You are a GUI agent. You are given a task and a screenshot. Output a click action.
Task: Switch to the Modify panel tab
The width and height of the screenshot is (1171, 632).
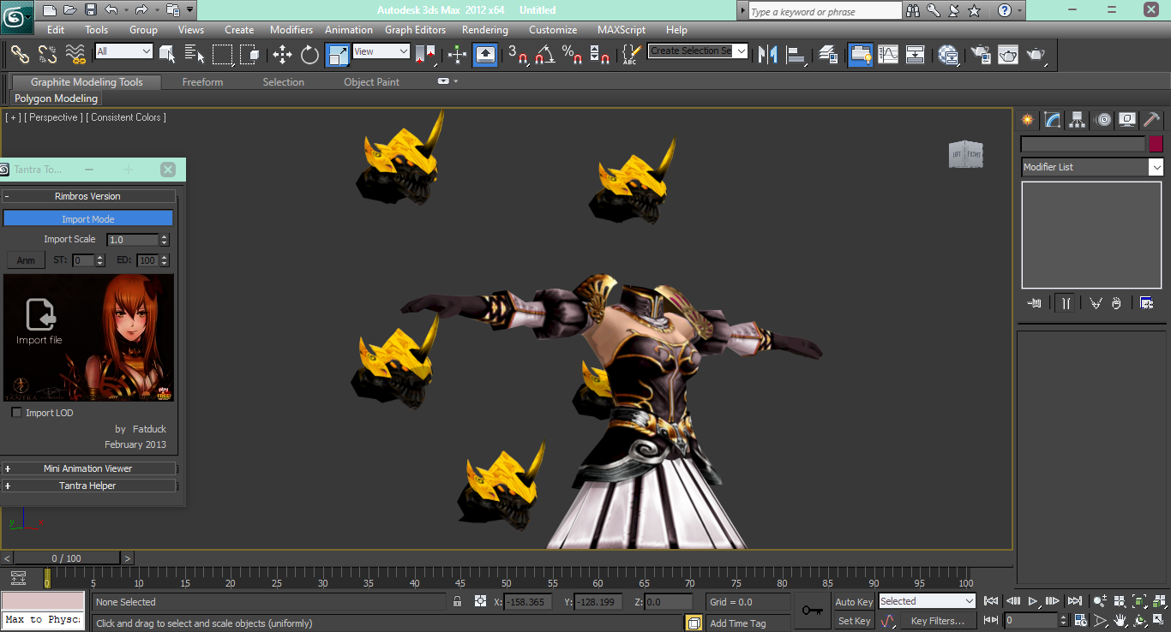coord(1053,120)
